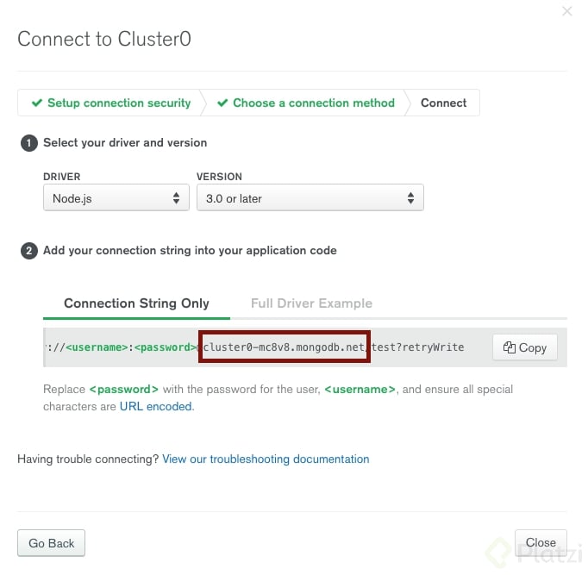
Task: Click the green checkmark beside Setup connection security
Action: (x=37, y=103)
